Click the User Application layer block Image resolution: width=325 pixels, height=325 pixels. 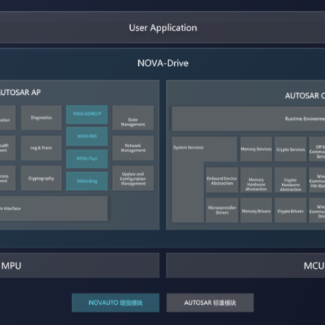(162, 27)
